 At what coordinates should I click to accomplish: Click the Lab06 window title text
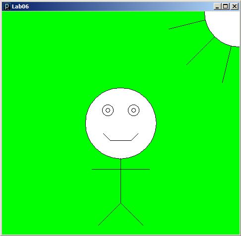[20, 6]
